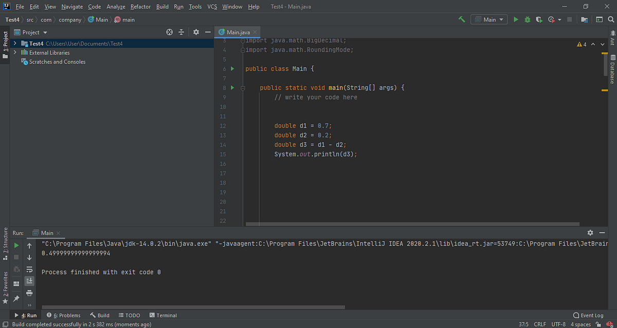Image resolution: width=617 pixels, height=328 pixels.
Task: Expand External Libraries node
Action: [15, 52]
